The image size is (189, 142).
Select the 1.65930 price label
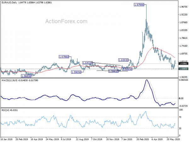123,60
